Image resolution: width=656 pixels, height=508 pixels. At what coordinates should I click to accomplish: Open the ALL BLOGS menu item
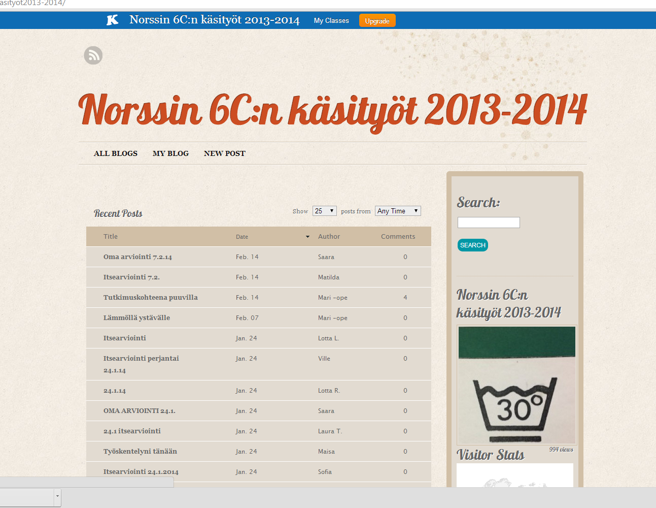[x=116, y=153]
